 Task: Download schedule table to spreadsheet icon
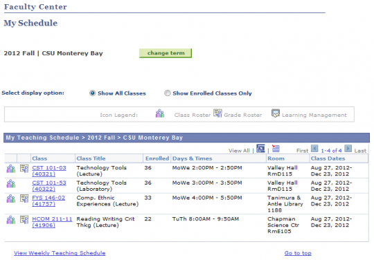tap(276, 149)
